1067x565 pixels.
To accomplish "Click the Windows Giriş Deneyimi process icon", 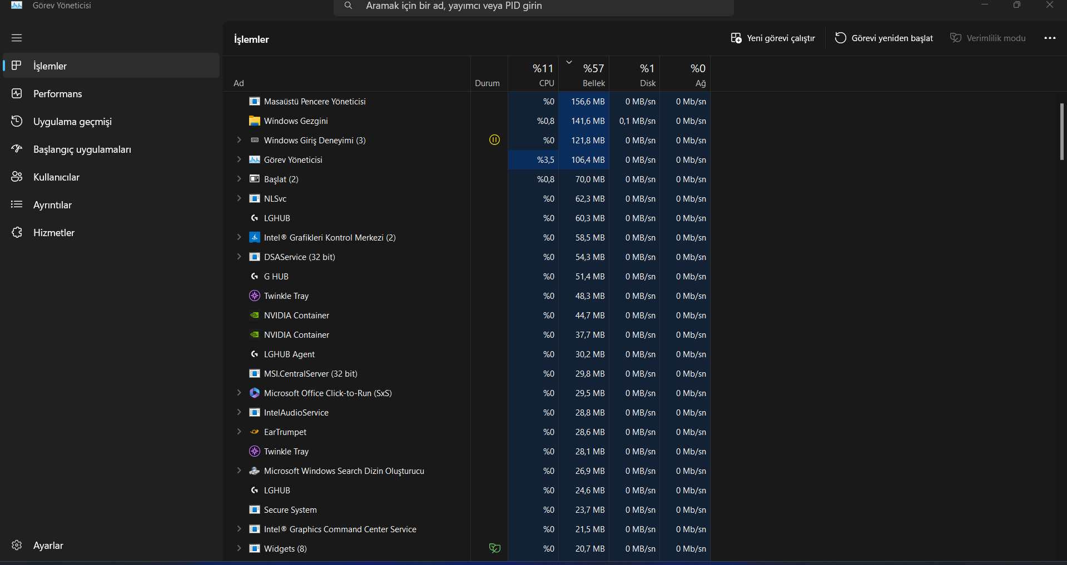I will coord(255,140).
